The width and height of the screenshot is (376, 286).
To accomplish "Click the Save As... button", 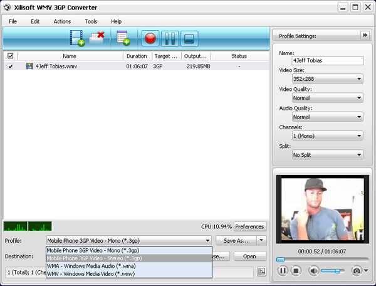I will (236, 240).
